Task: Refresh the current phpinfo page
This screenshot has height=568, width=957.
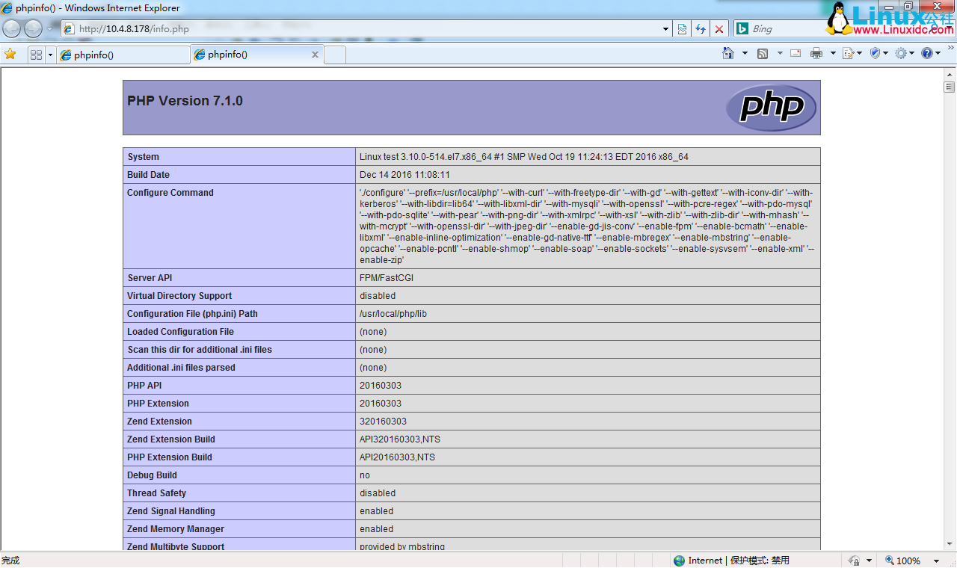Action: 701,28
